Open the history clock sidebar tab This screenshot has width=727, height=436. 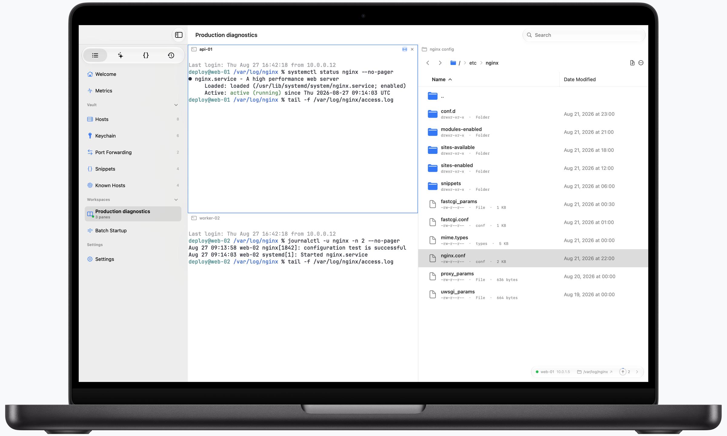(x=171, y=55)
